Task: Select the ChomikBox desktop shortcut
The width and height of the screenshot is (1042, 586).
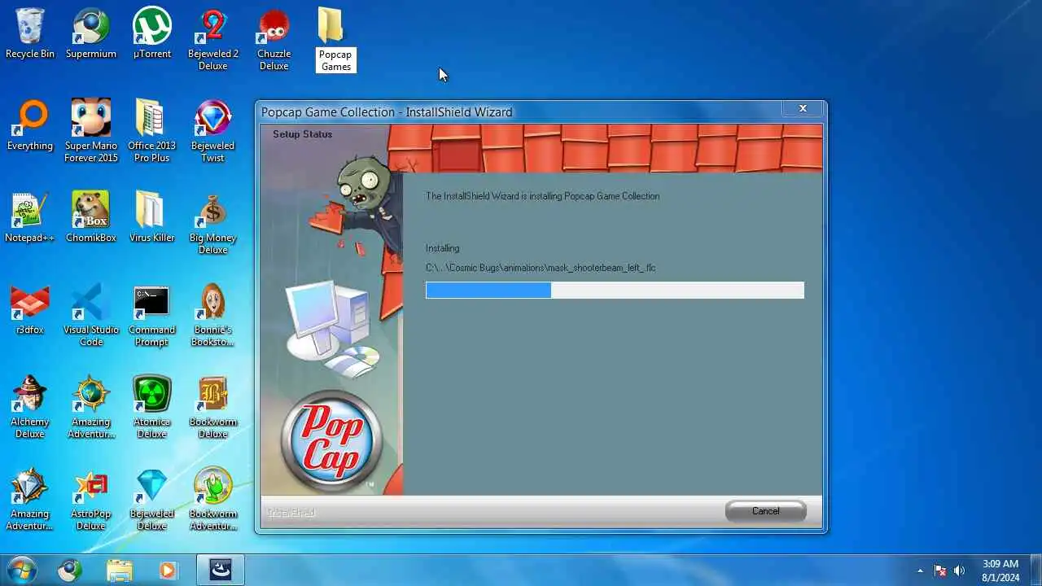Action: (91, 217)
